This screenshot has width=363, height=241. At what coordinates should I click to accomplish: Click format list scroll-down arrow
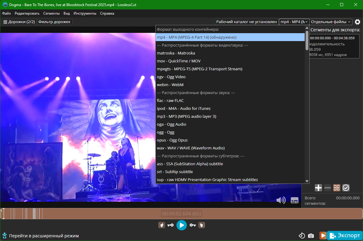click(x=307, y=181)
